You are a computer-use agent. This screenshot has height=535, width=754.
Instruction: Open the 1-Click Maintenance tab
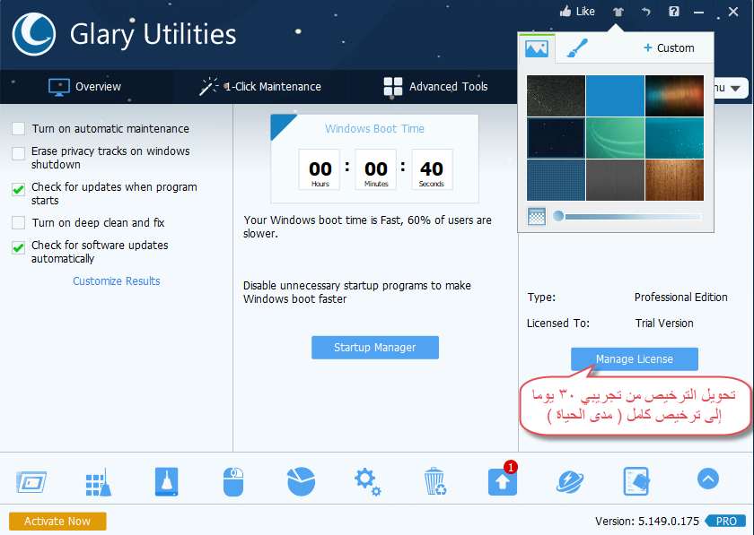pyautogui.click(x=260, y=87)
